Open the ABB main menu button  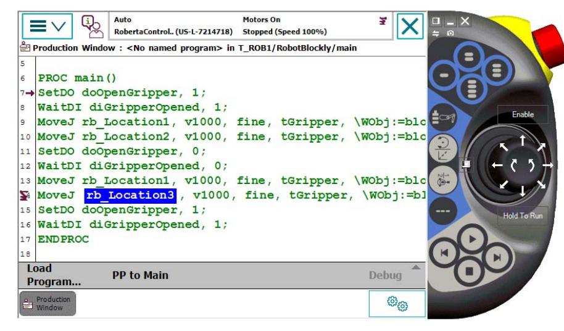47,26
